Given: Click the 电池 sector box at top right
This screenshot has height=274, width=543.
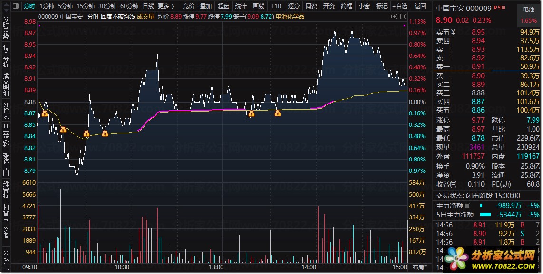Looking at the screenshot, I should [528, 15].
